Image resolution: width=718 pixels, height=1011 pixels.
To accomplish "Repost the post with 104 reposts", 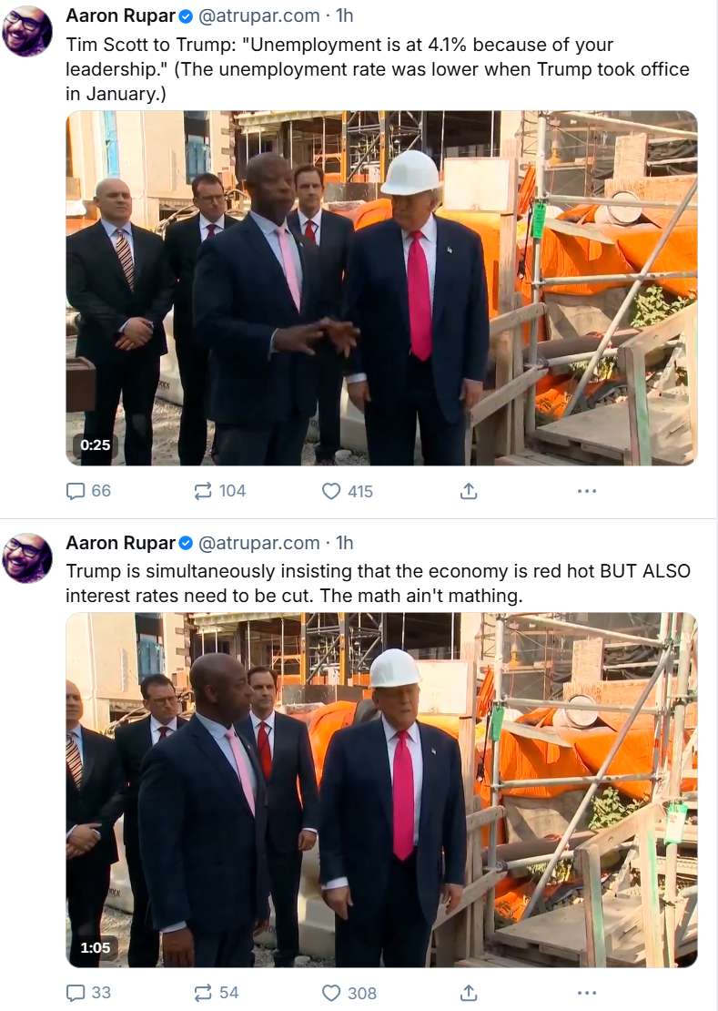I will pyautogui.click(x=219, y=491).
